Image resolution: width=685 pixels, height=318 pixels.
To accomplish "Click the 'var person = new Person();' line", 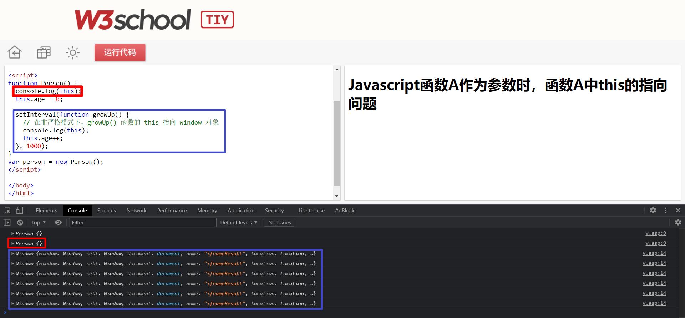I will point(56,162).
